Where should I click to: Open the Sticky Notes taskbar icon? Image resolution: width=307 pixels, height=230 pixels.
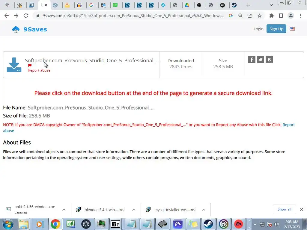tap(193, 224)
